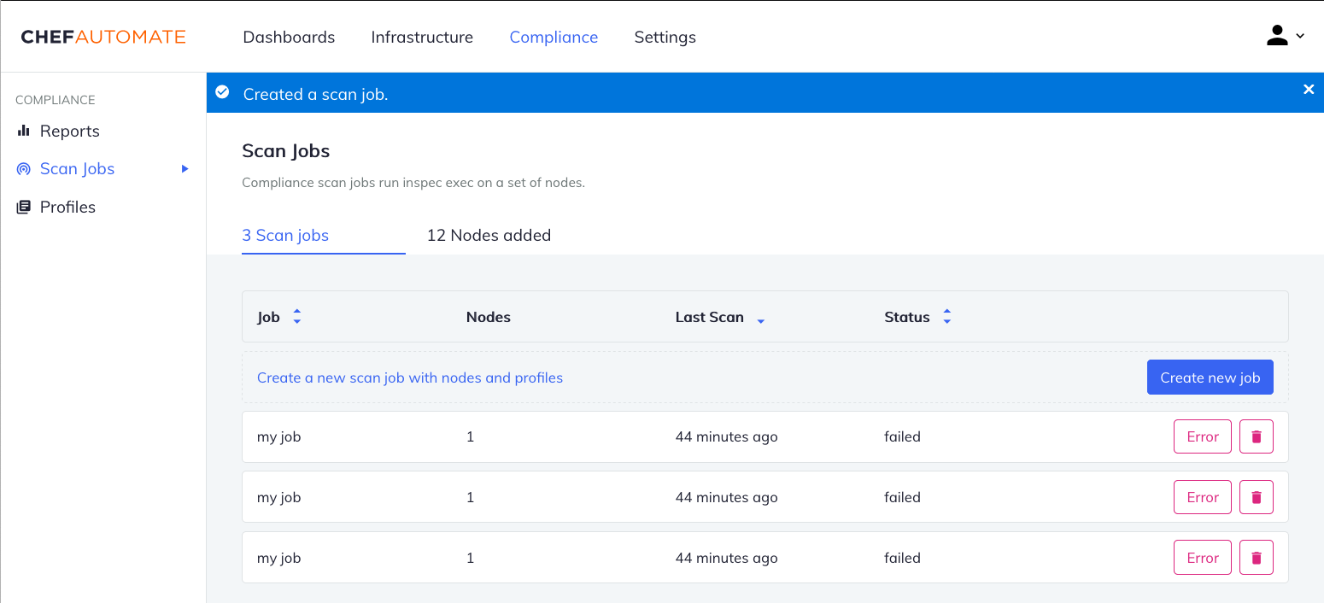This screenshot has width=1324, height=603.
Task: Select the Scan Jobs target icon
Action: tap(23, 168)
